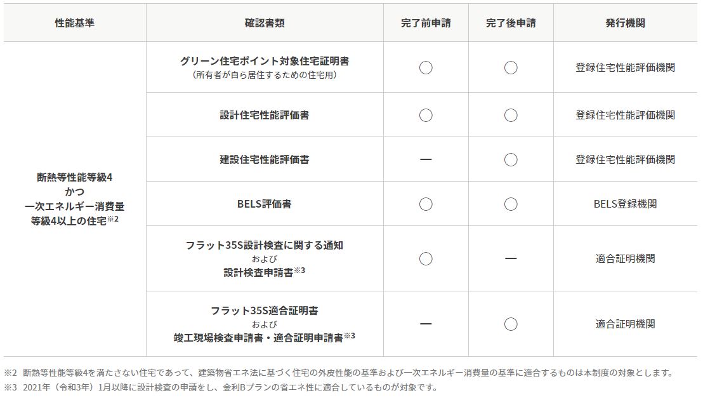Click the 完了前申請 circle for BELS評価書
The image size is (703, 400).
click(426, 204)
